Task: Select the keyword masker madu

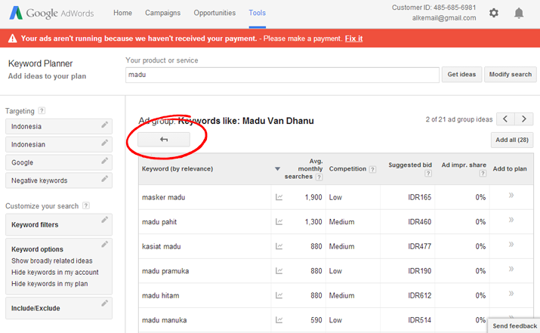Action: [x=164, y=197]
